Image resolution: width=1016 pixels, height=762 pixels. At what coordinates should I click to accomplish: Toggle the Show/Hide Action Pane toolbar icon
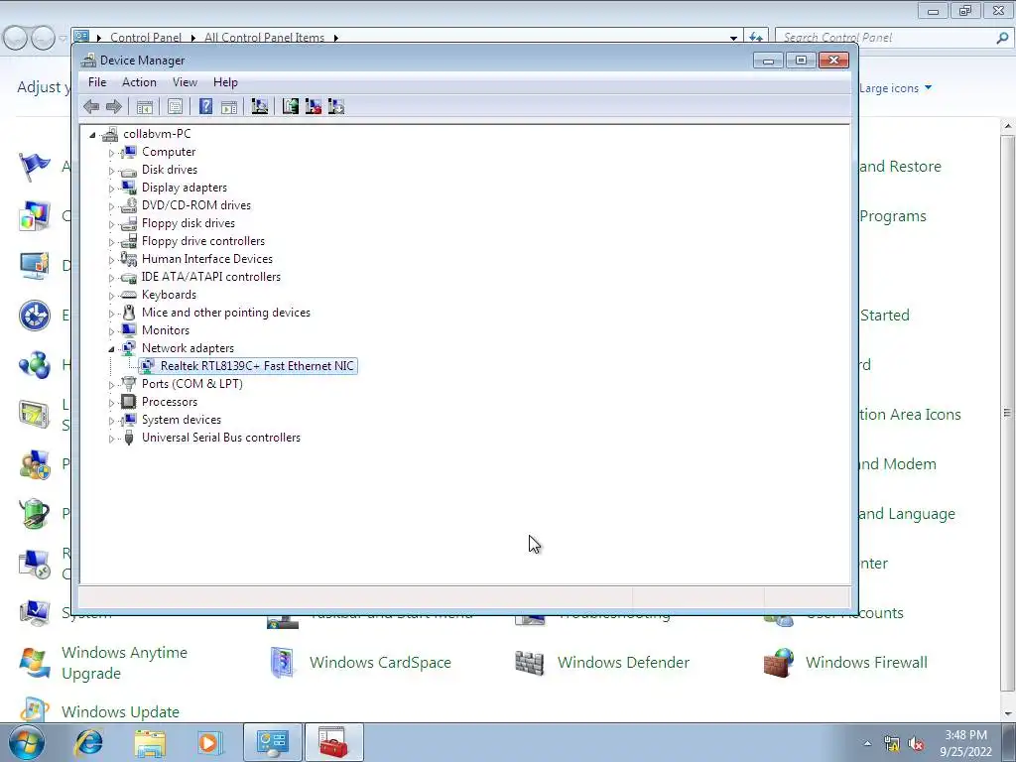(229, 107)
